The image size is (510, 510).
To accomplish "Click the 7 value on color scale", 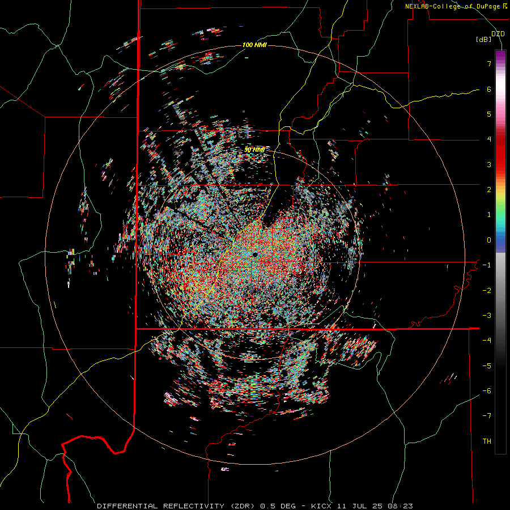I will click(x=489, y=63).
